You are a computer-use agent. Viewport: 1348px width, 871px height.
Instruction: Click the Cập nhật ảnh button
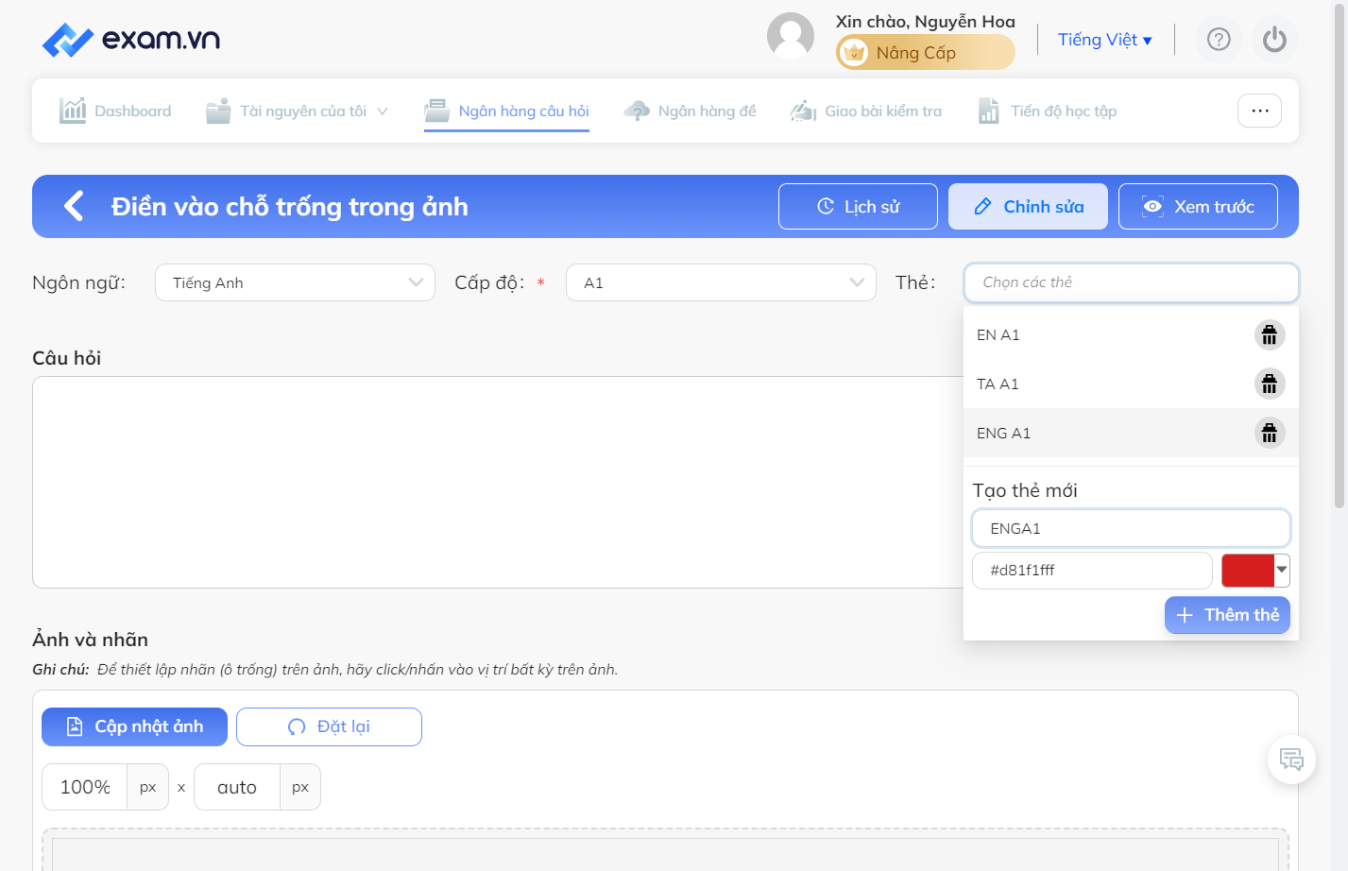point(134,726)
